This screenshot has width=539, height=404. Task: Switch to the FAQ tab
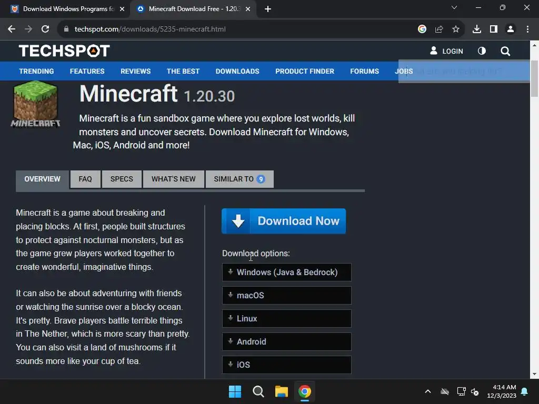pyautogui.click(x=85, y=179)
